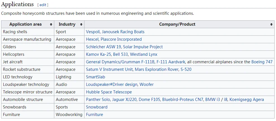This screenshot has width=276, height=121.
Task: Visit Plascore Incorporated page
Action: coord(121,39)
